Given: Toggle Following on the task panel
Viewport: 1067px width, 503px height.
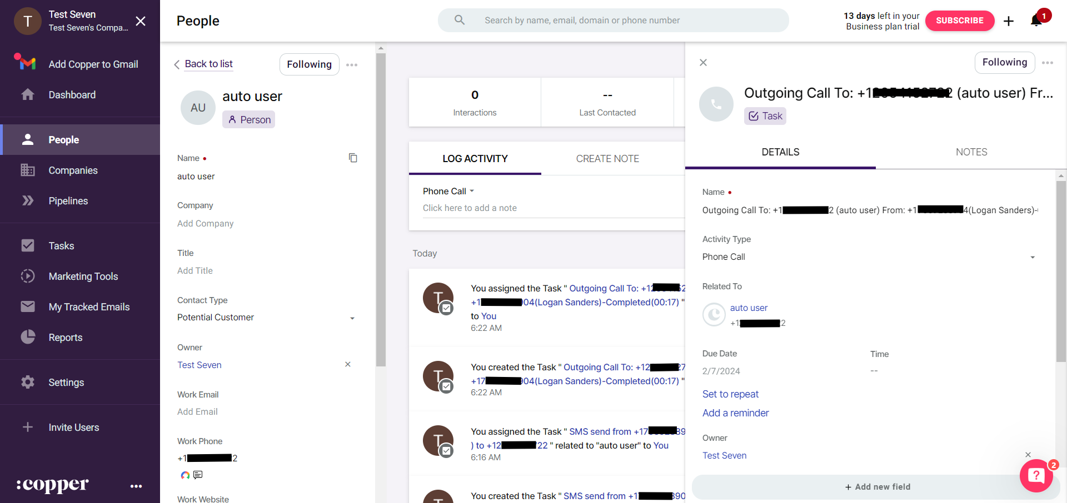Looking at the screenshot, I should (1005, 62).
